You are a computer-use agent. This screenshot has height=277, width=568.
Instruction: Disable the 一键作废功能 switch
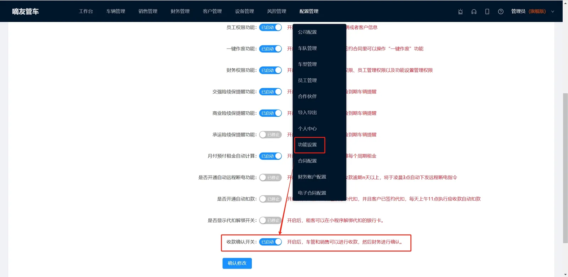tap(271, 49)
